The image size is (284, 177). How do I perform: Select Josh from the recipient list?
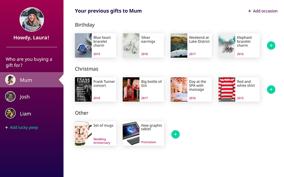click(x=25, y=97)
